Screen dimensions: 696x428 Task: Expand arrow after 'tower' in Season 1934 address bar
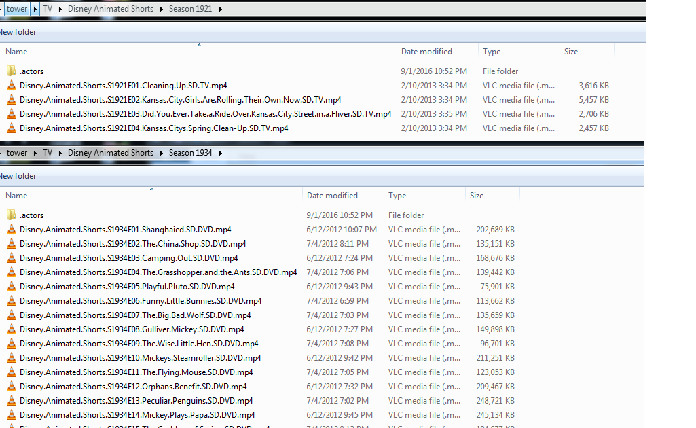click(35, 153)
